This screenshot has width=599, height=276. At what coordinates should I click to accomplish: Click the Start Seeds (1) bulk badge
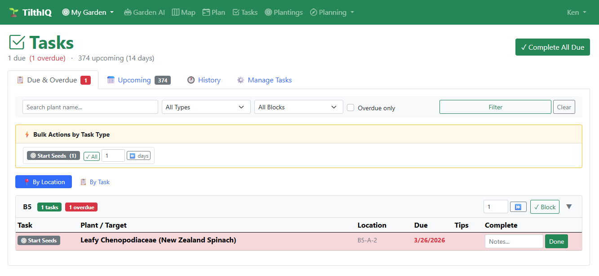click(x=53, y=155)
